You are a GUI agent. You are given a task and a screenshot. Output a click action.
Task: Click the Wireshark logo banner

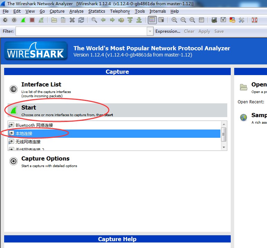(36, 51)
